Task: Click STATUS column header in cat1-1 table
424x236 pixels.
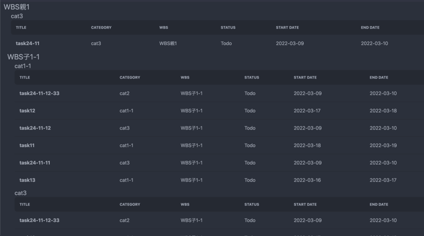Action: click(x=251, y=78)
